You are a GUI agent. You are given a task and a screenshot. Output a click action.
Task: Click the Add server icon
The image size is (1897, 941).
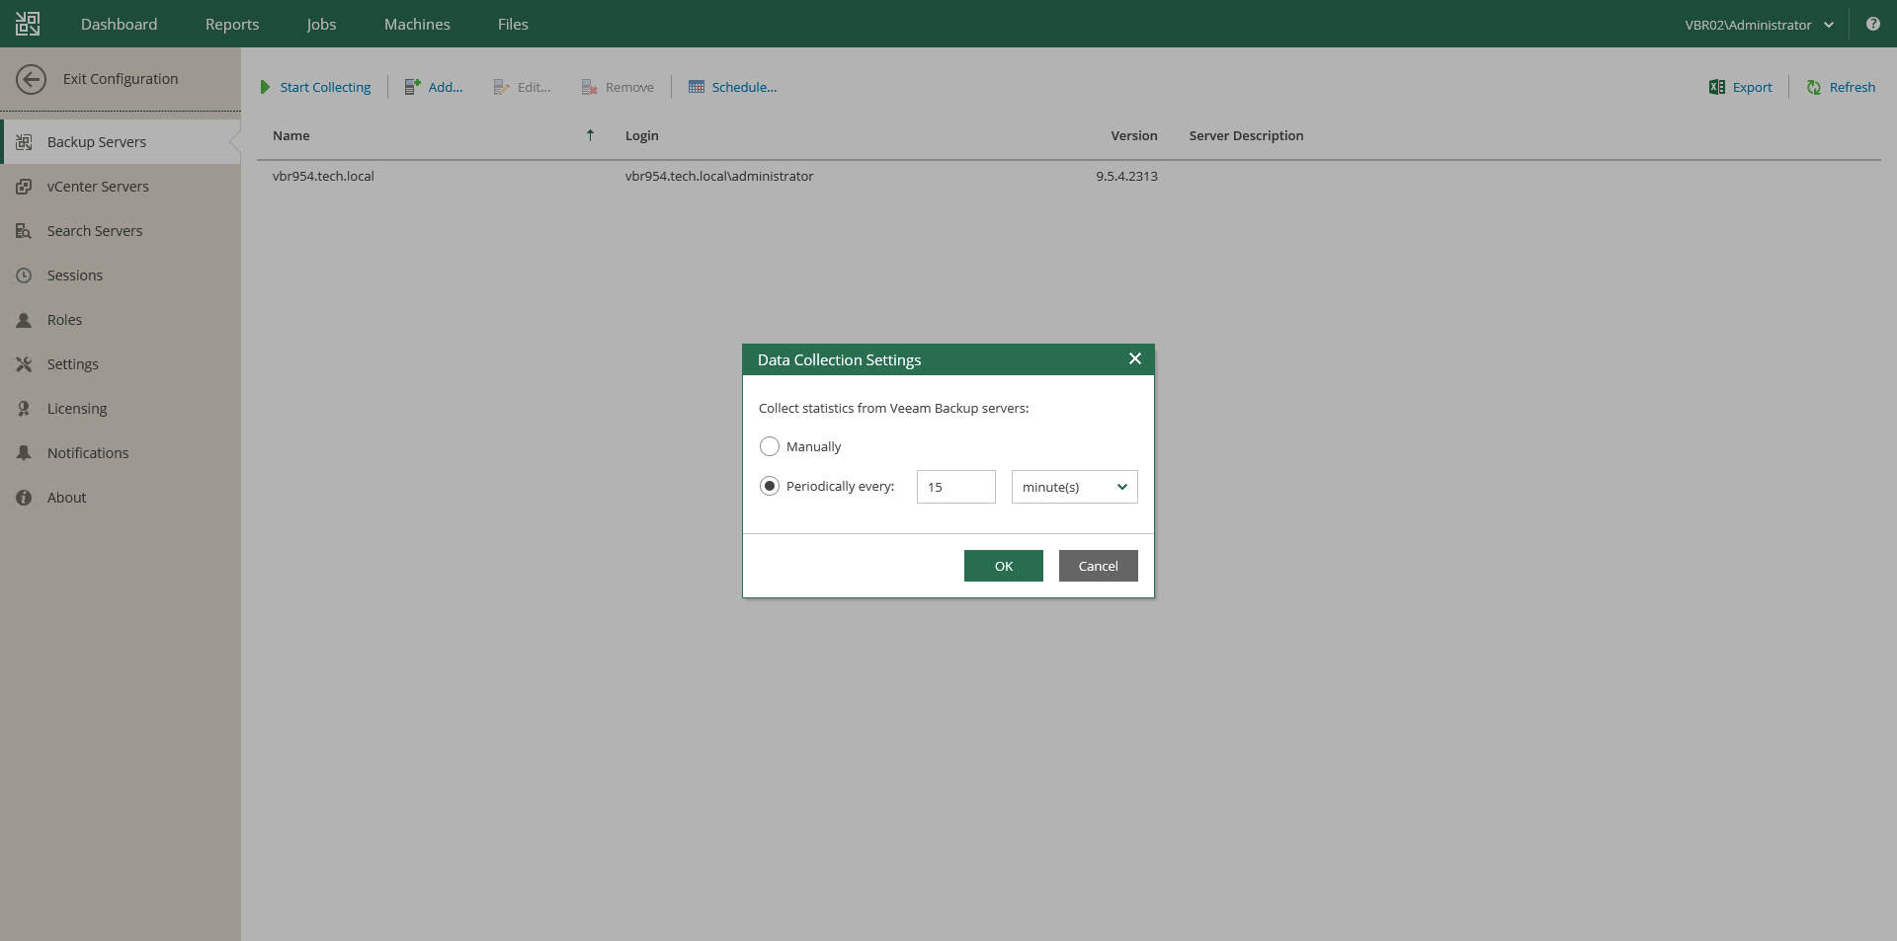pyautogui.click(x=413, y=87)
